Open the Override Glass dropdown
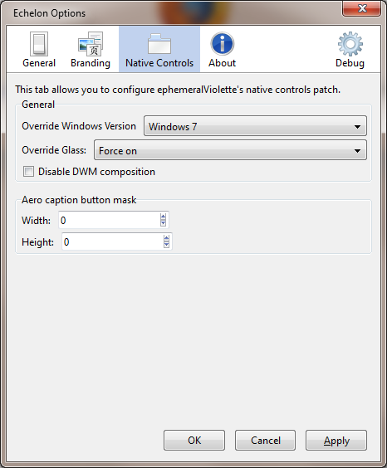The image size is (387, 468). [230, 150]
